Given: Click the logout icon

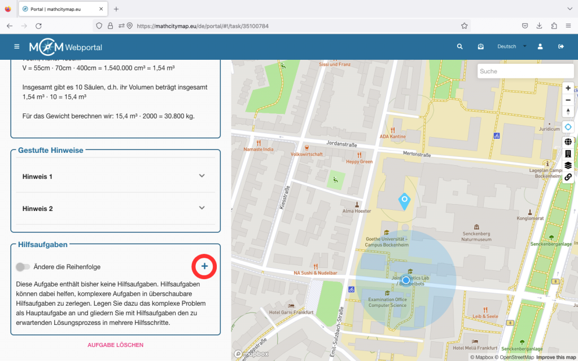Looking at the screenshot, I should click(x=561, y=47).
